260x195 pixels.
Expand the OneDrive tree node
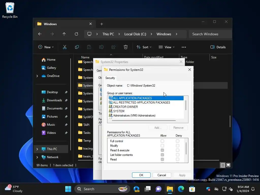pos(37,76)
